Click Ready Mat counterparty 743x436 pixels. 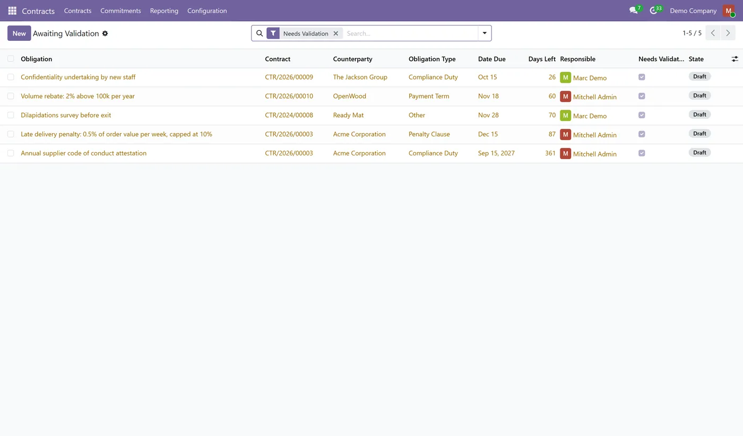pyautogui.click(x=348, y=115)
